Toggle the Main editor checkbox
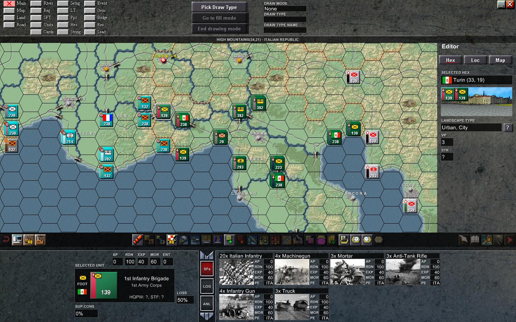This screenshot has height=322, width=516. click(9, 4)
